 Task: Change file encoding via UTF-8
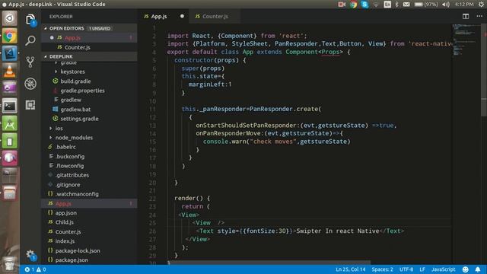point(406,269)
